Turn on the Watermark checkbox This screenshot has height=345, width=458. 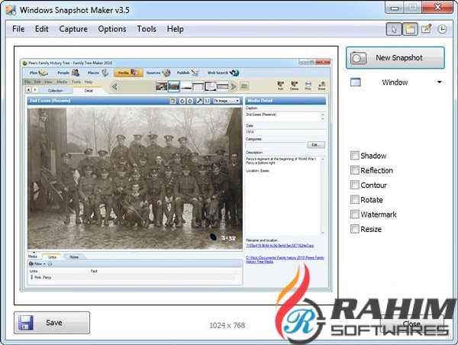pyautogui.click(x=355, y=214)
